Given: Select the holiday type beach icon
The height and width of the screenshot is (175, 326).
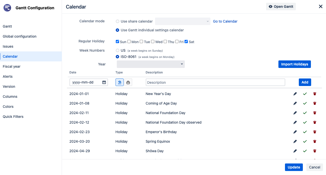Looking at the screenshot, I should 120,82.
